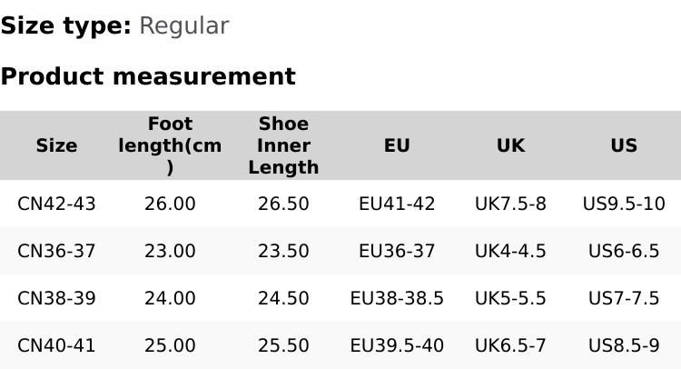The width and height of the screenshot is (681, 369).
Task: Click the EU38-38.5 cell
Action: point(397,298)
